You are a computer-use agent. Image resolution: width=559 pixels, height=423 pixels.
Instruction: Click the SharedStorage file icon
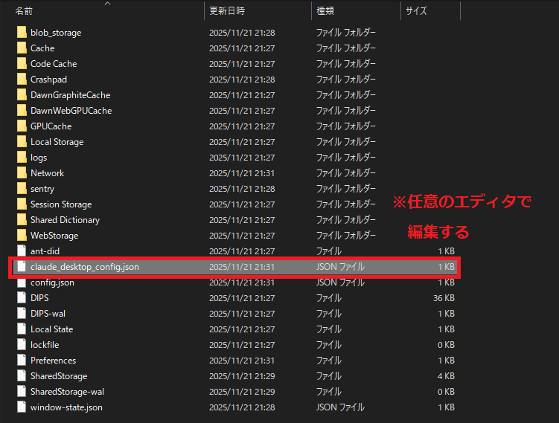point(22,376)
